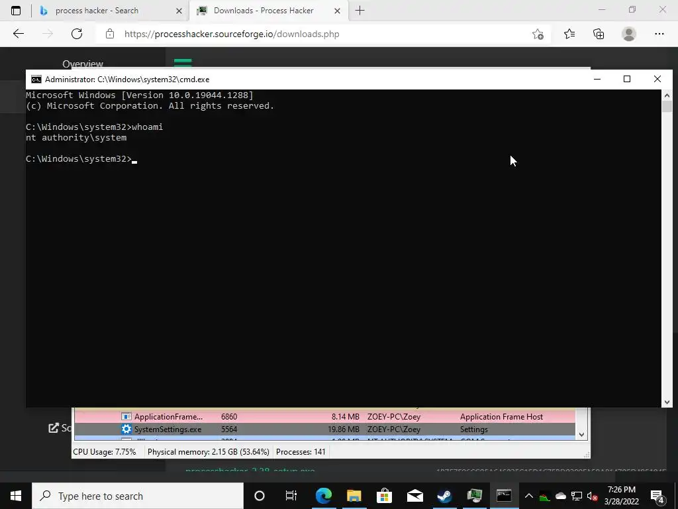Viewport: 678px width, 509px height.
Task: Open Microsoft Store from the taskbar
Action: [x=384, y=496]
